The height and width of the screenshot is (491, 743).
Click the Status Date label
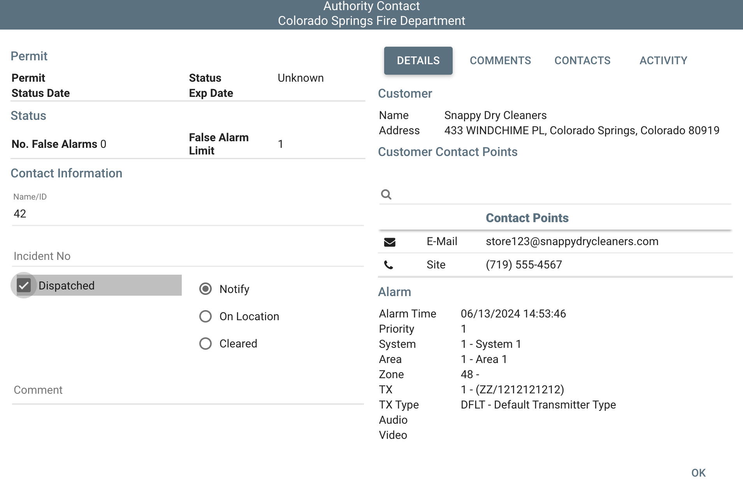point(41,93)
